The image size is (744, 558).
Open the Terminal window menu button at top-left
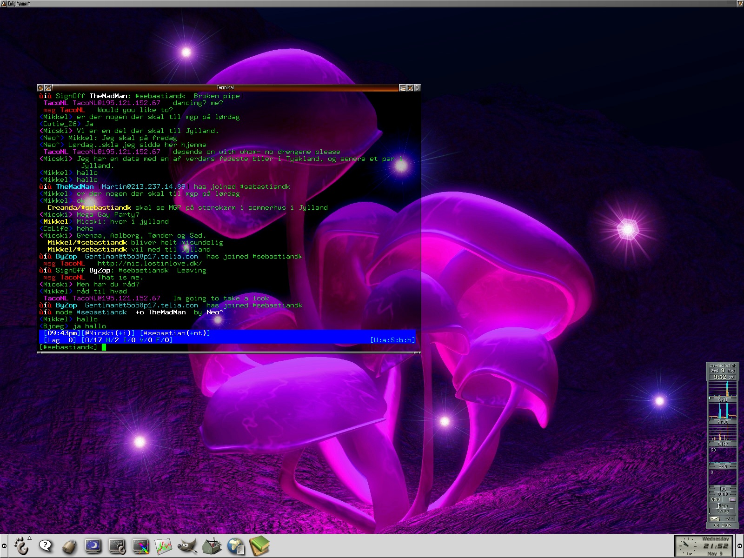40,88
